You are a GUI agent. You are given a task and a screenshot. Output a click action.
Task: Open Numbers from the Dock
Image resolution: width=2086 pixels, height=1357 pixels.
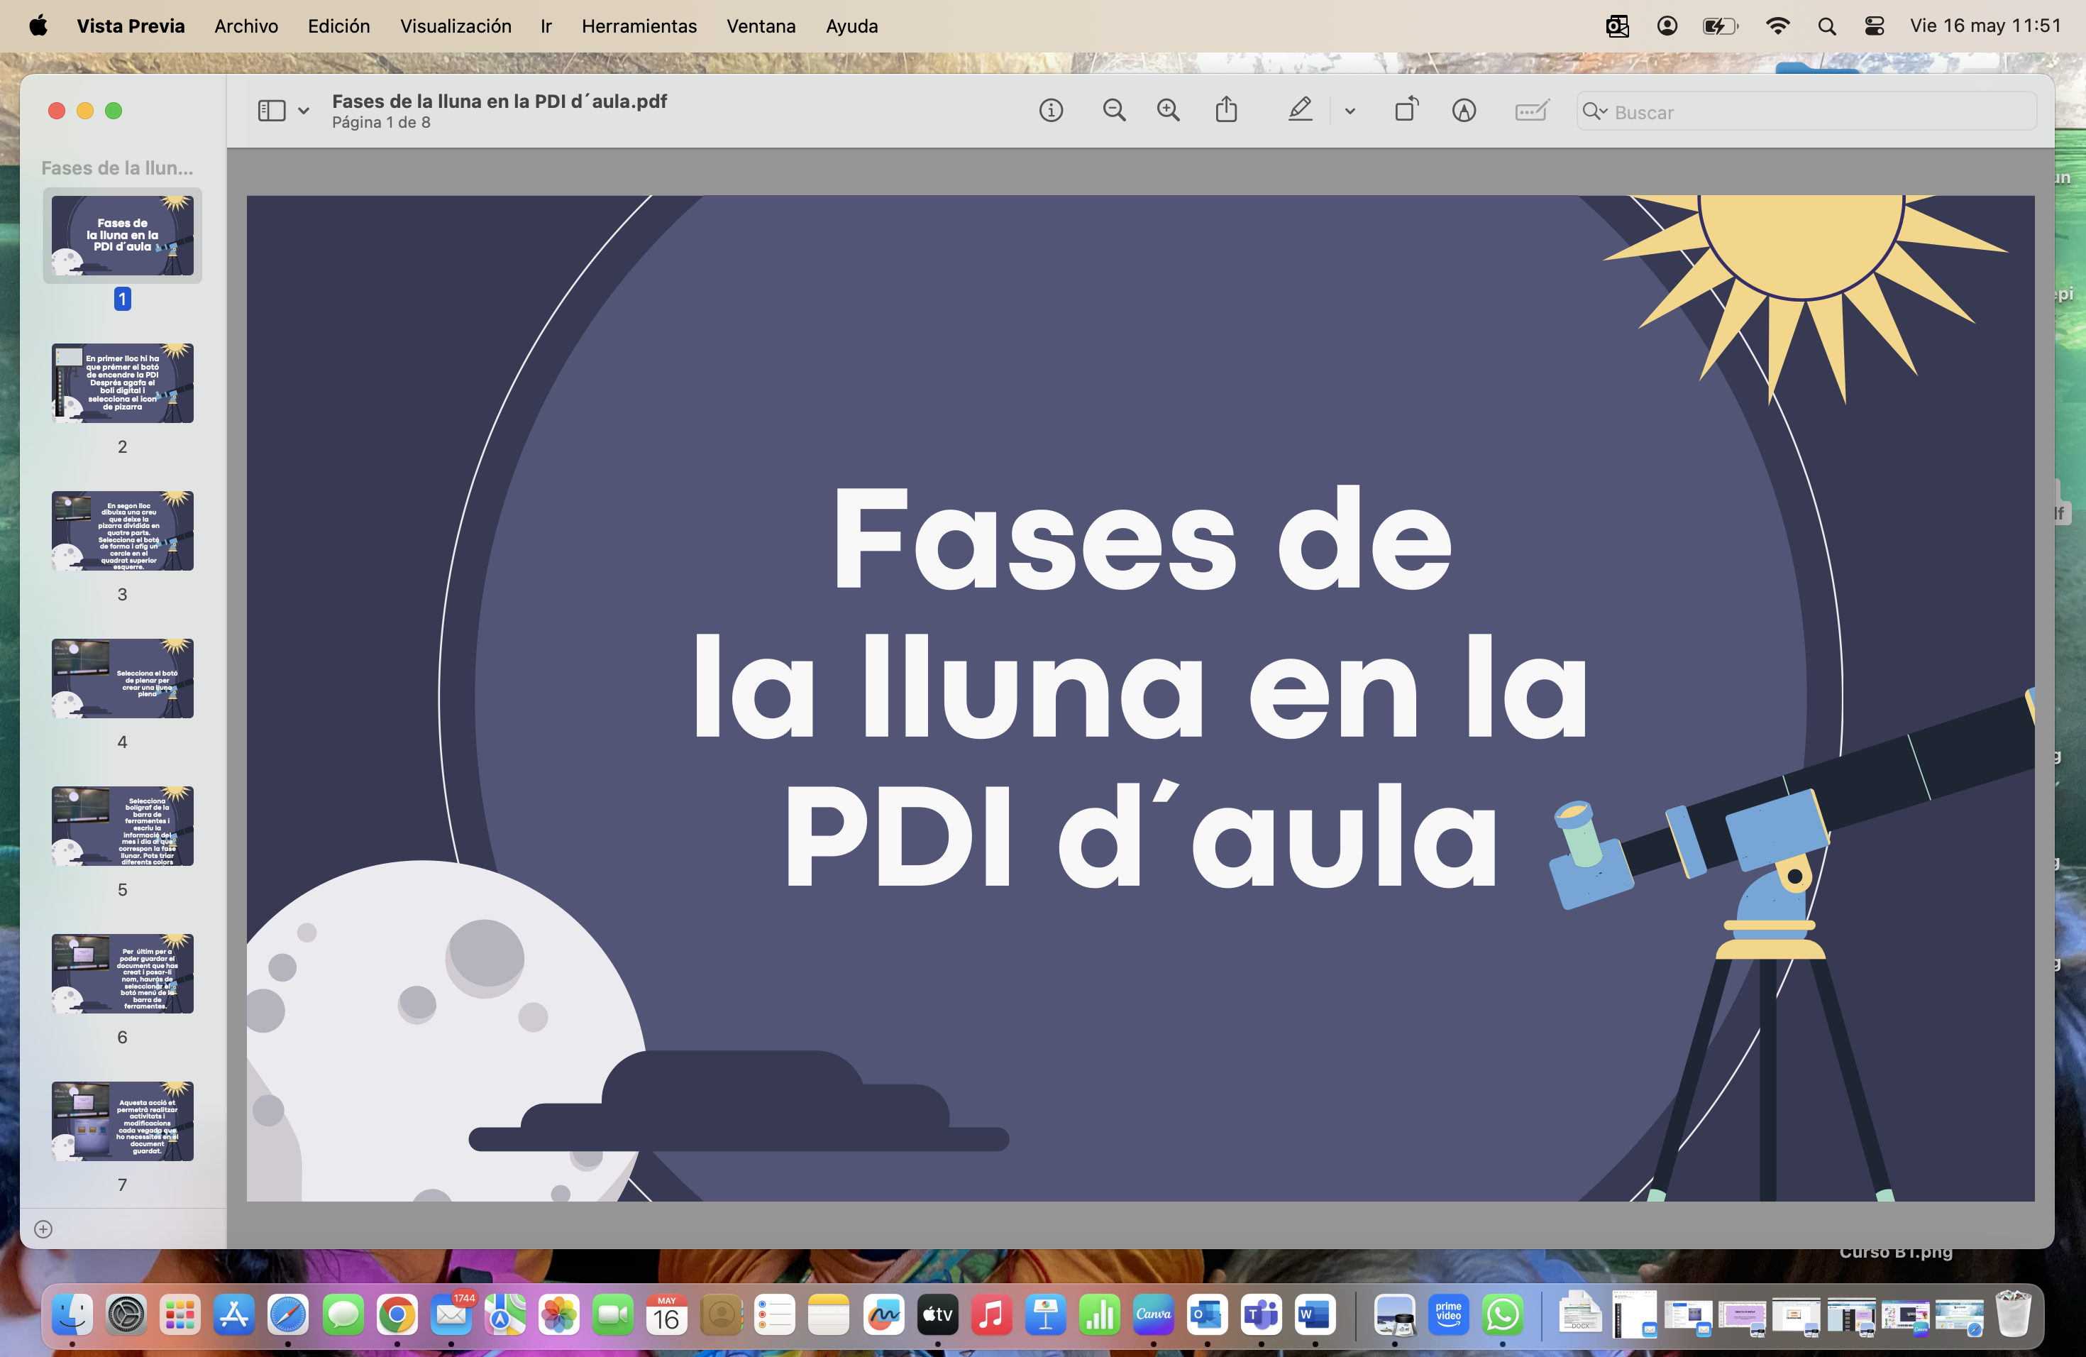click(x=1100, y=1315)
